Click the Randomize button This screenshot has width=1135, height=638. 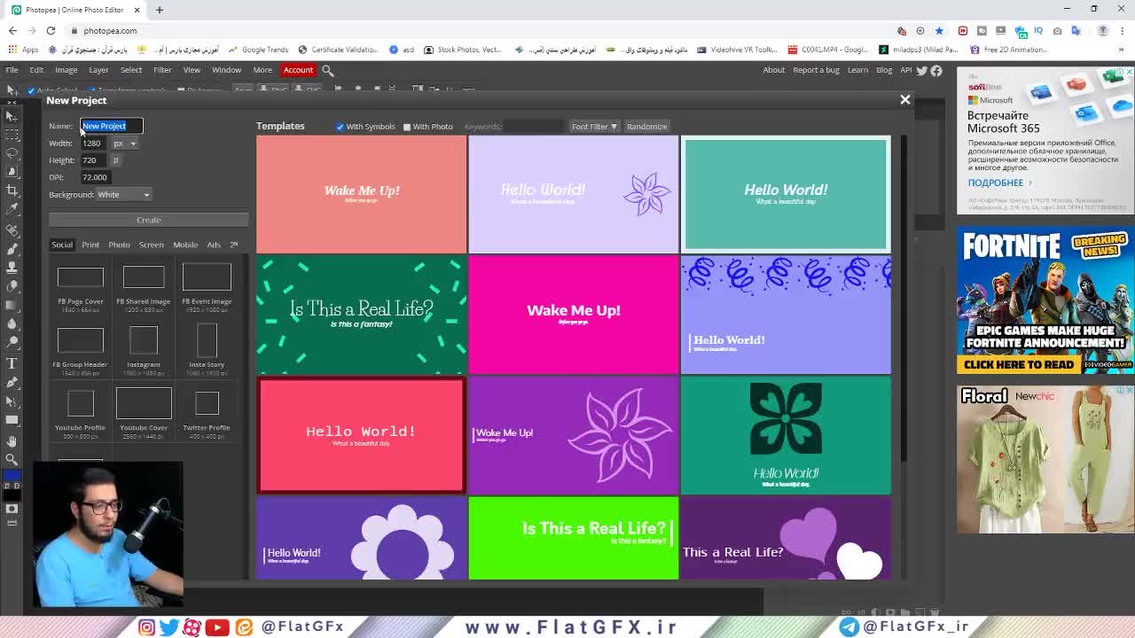646,127
